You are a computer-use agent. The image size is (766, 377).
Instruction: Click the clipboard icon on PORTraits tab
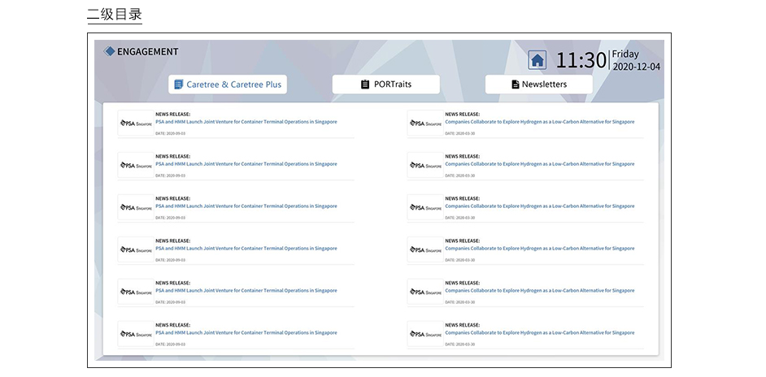(x=365, y=84)
